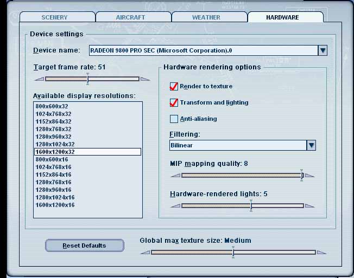
Task: Disable the Render to texture checkbox
Action: 174,87
